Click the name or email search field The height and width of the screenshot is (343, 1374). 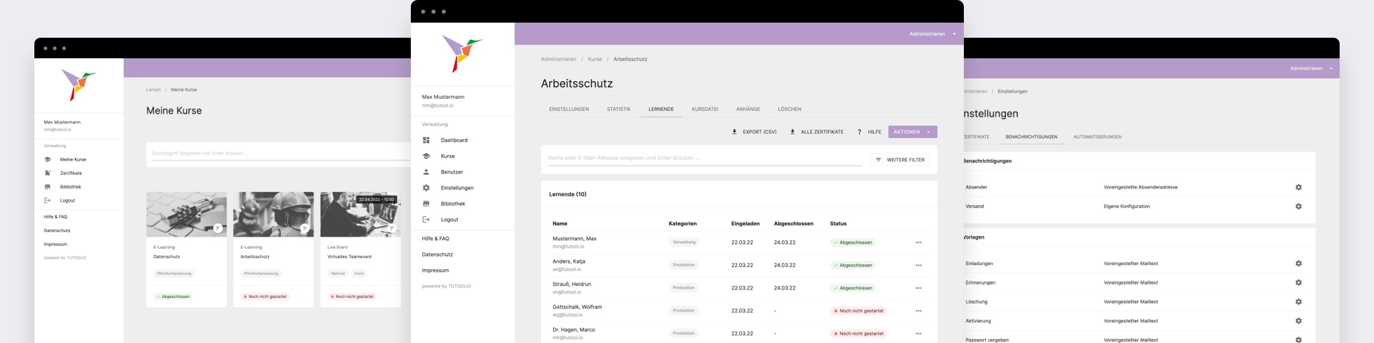coord(704,158)
